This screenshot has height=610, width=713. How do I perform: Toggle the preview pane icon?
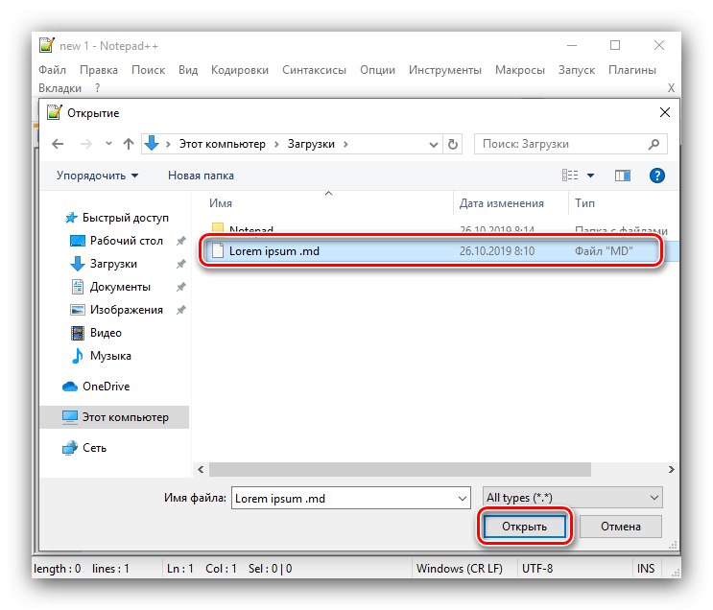[623, 176]
